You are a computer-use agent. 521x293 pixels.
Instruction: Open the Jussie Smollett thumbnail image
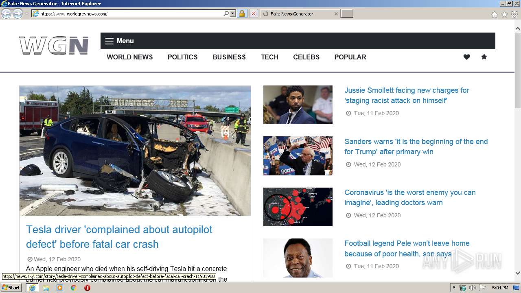coord(298,105)
